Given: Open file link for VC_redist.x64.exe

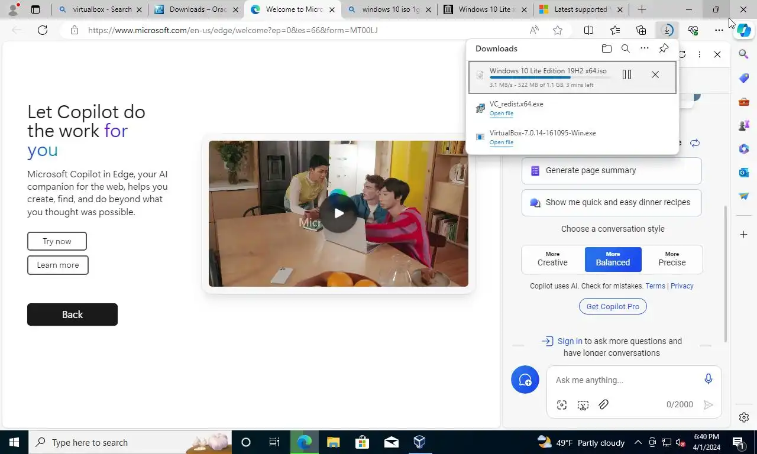Looking at the screenshot, I should 501,113.
